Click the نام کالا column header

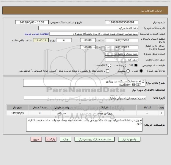(105, 108)
